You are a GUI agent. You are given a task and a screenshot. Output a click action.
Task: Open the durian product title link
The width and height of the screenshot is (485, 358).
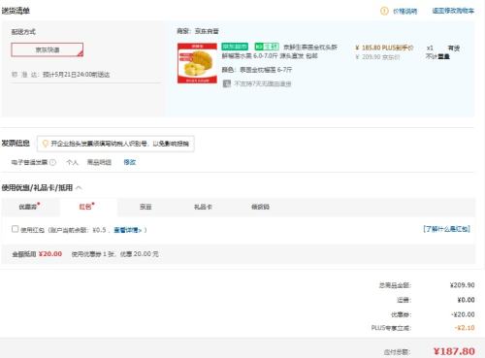coord(279,51)
